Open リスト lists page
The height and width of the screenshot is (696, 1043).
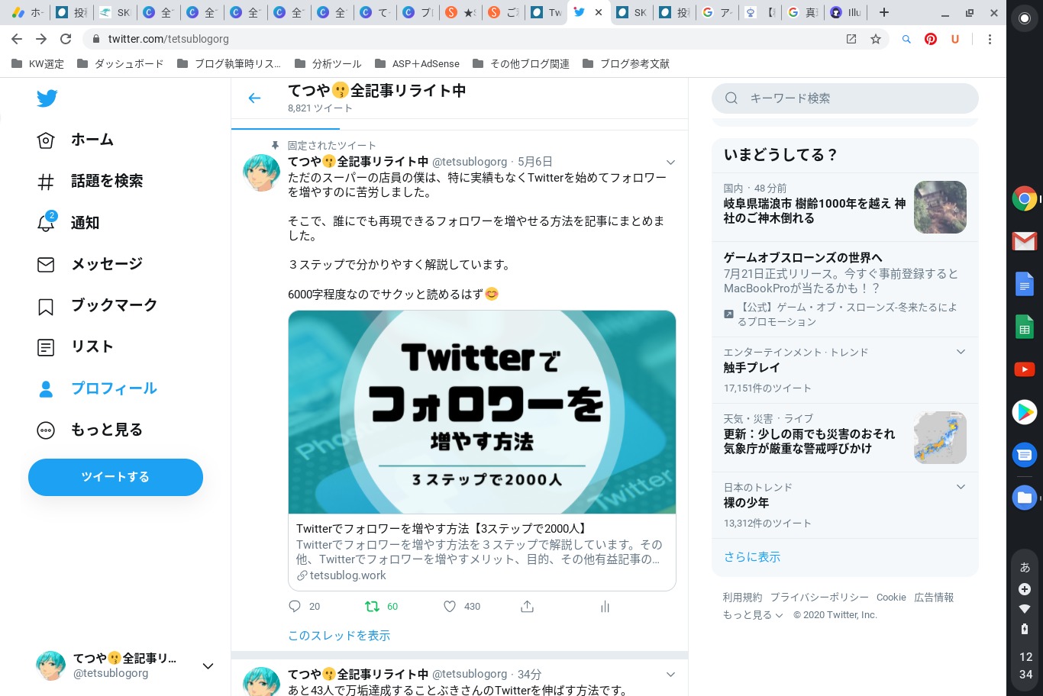click(x=76, y=347)
